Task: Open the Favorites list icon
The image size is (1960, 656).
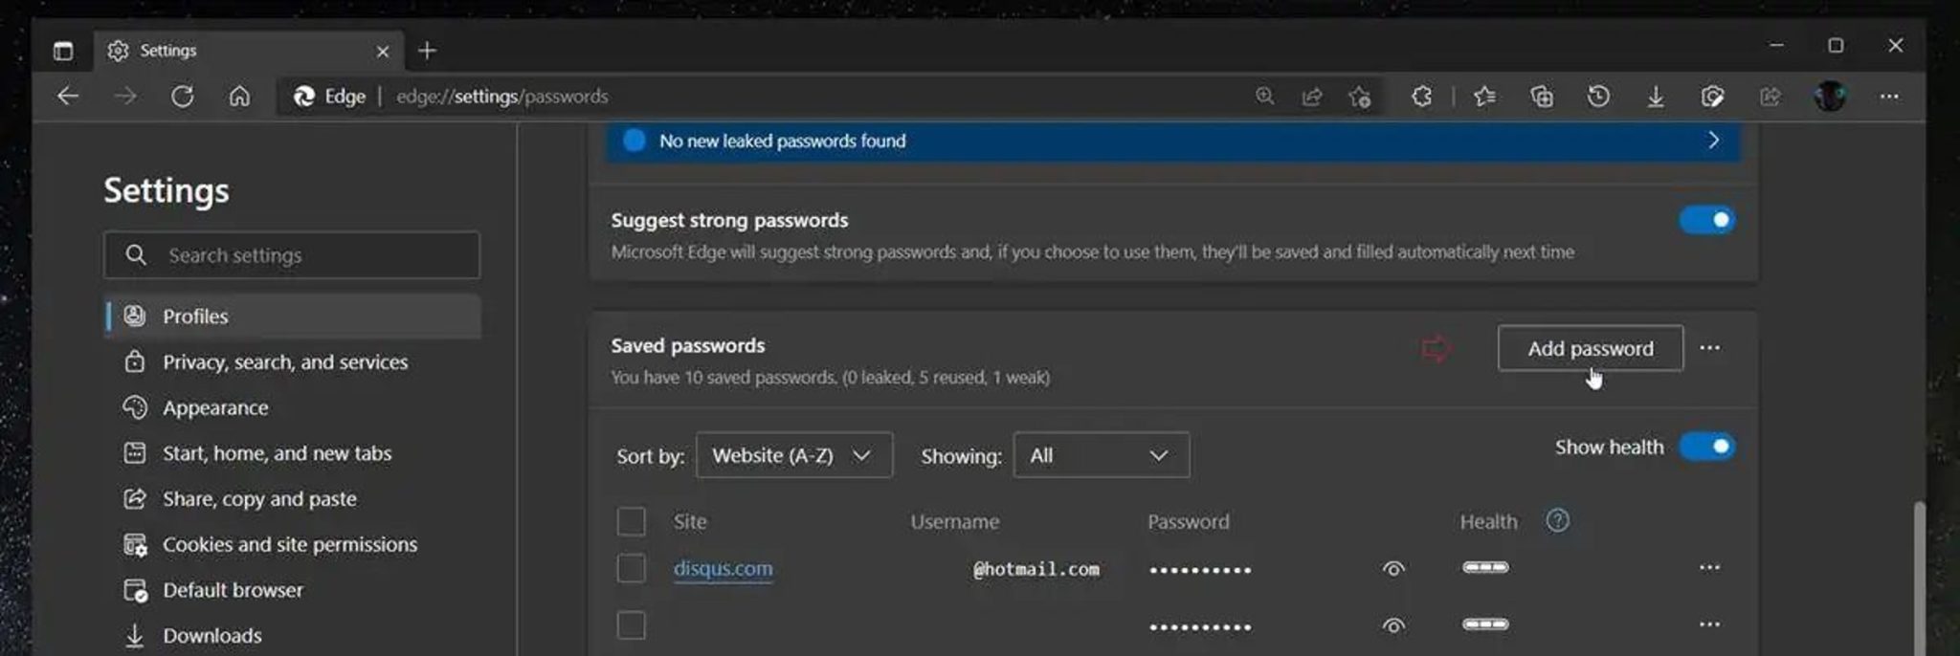Action: (x=1484, y=96)
